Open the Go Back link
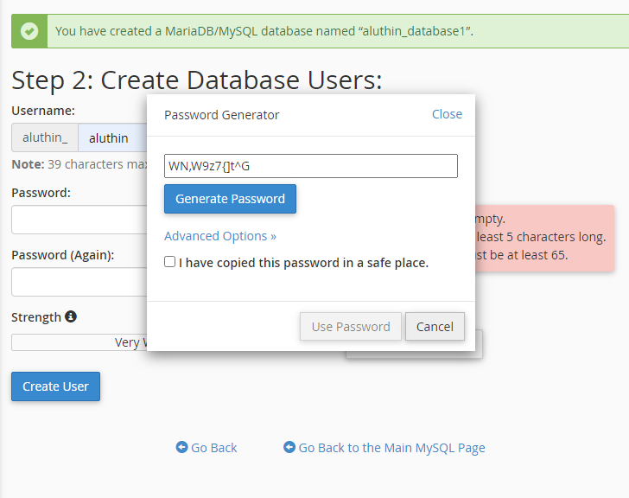629x498 pixels. tap(213, 448)
